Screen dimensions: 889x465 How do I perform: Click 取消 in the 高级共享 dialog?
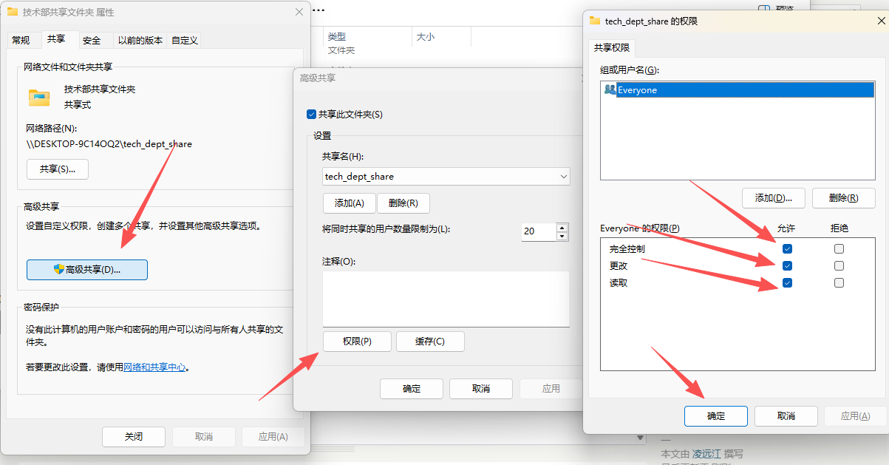(481, 389)
